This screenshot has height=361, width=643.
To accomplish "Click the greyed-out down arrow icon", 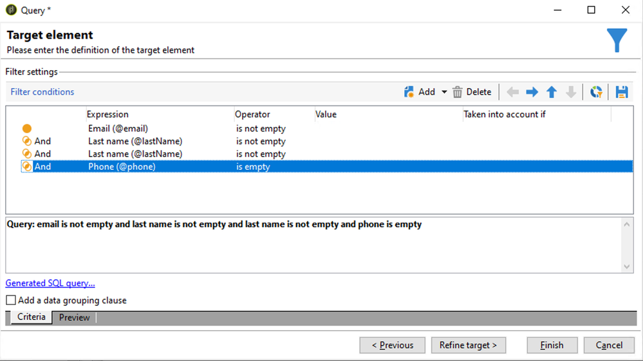I will pos(571,92).
